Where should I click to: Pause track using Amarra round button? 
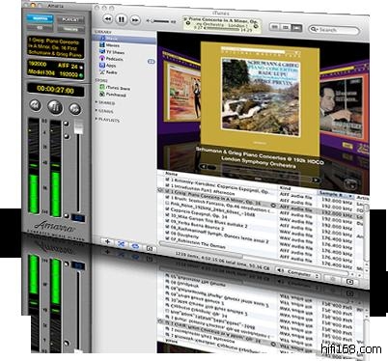click(55, 107)
